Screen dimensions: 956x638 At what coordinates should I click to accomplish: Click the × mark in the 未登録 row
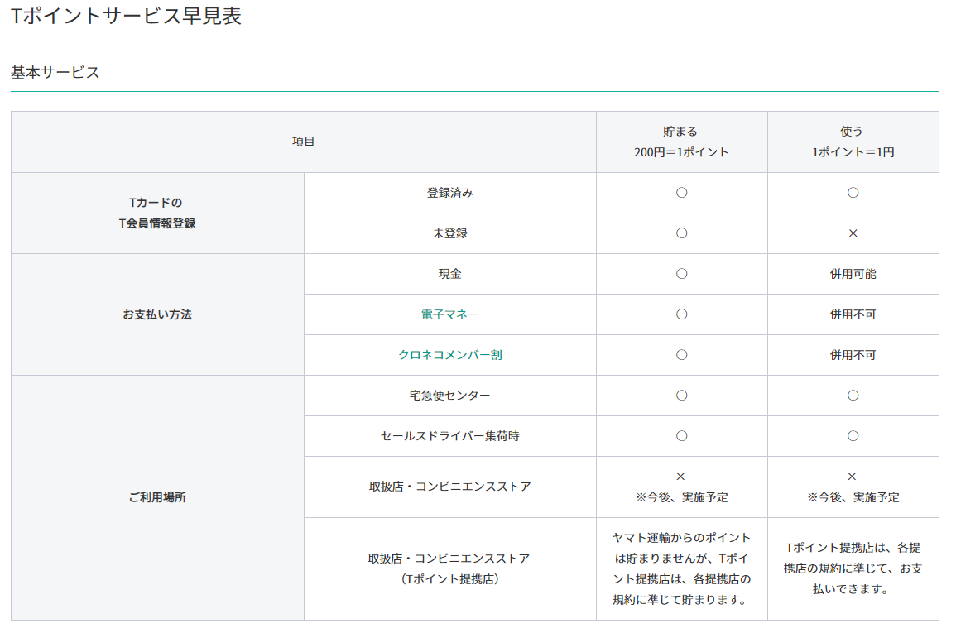853,233
